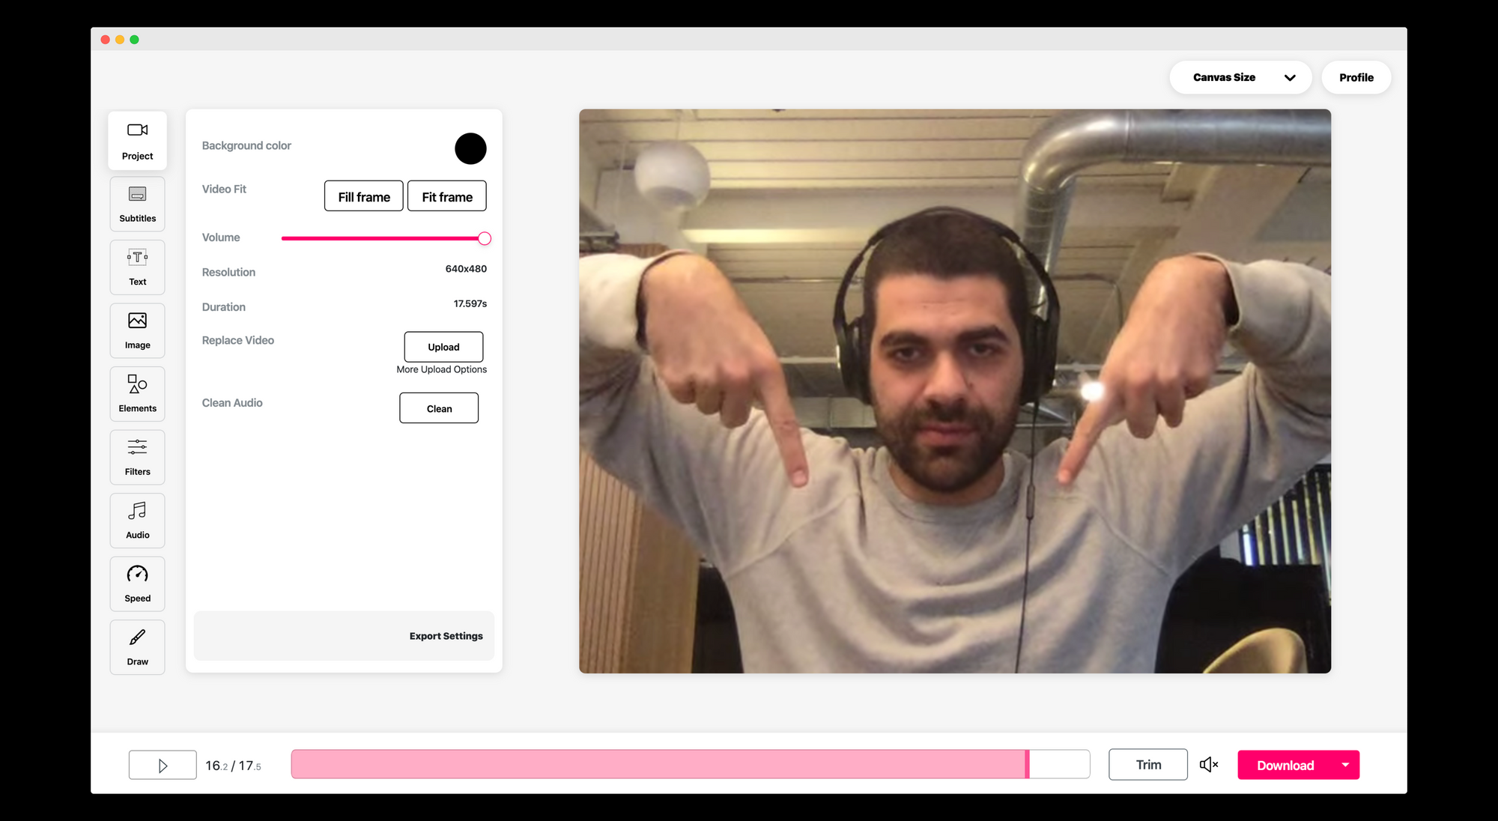The image size is (1498, 821).
Task: Open the Audio tool
Action: [x=137, y=521]
